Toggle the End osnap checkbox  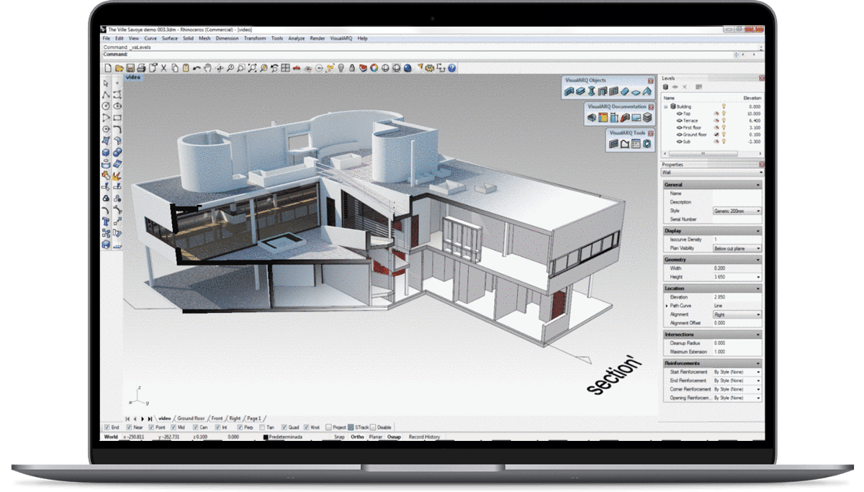(107, 427)
